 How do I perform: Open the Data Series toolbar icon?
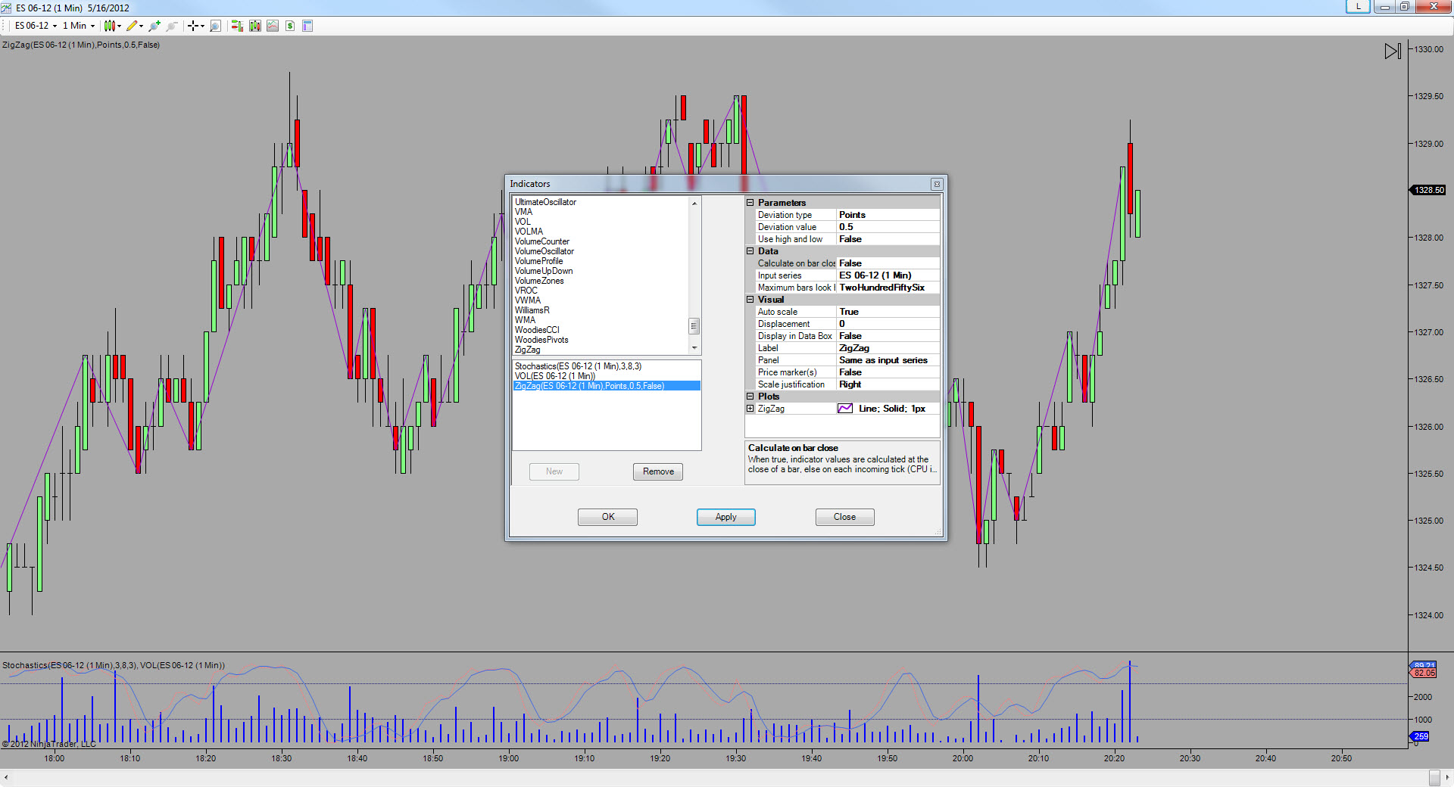(255, 26)
